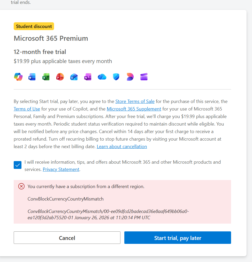The height and width of the screenshot is (262, 252).
Task: Click the Student discount badge
Action: [x=34, y=26]
